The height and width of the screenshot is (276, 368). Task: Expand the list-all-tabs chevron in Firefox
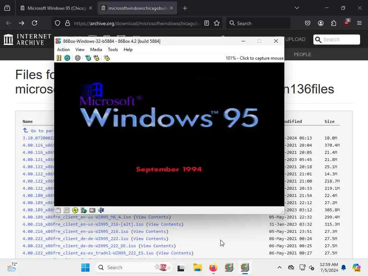tap(297, 8)
